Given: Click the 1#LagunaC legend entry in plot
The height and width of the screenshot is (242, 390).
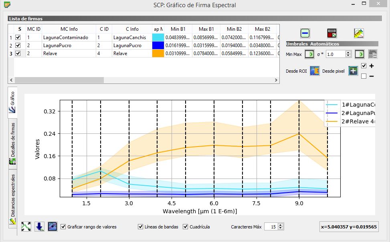Looking at the screenshot, I should [351, 105].
